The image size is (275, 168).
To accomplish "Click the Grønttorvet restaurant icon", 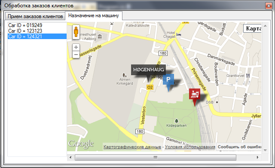I will coord(247,76).
